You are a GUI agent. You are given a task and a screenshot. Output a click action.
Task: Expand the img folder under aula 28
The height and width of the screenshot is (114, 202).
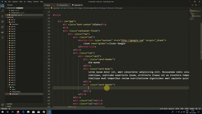tap(13, 87)
